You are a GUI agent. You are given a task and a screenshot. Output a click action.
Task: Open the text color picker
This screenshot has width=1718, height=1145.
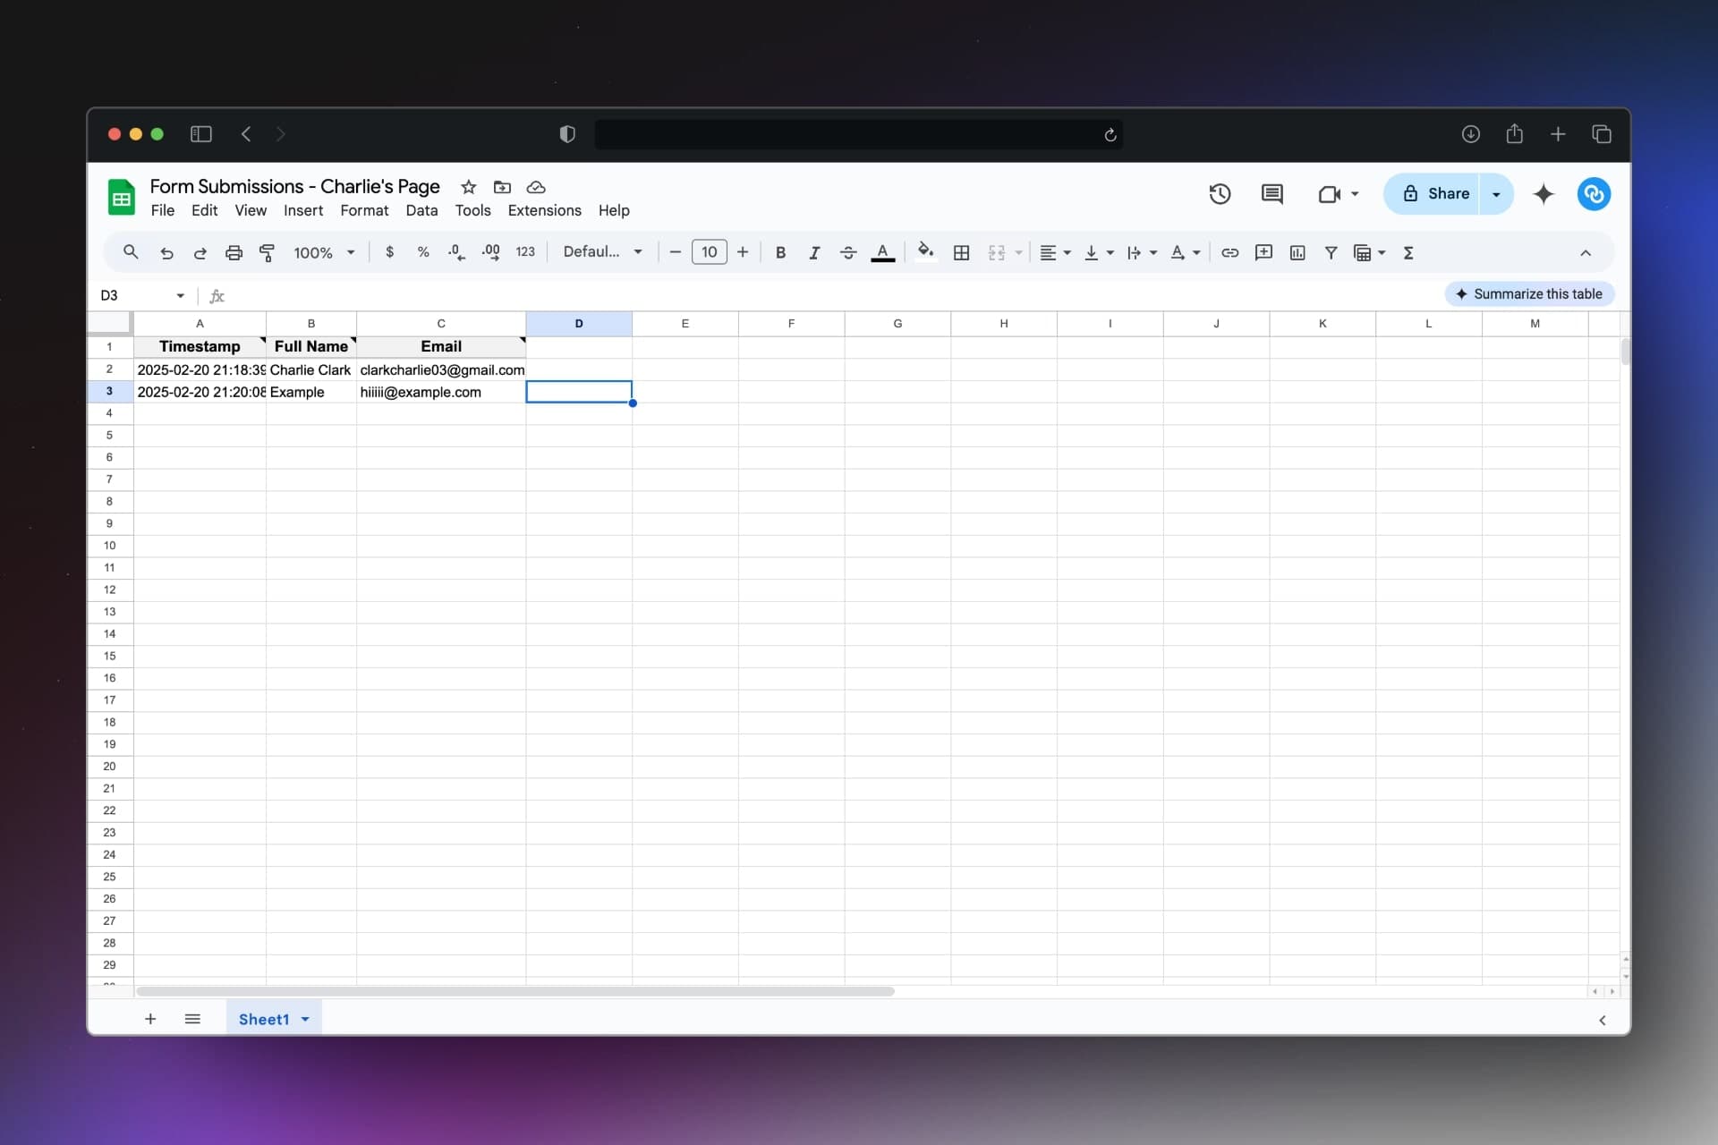[883, 252]
